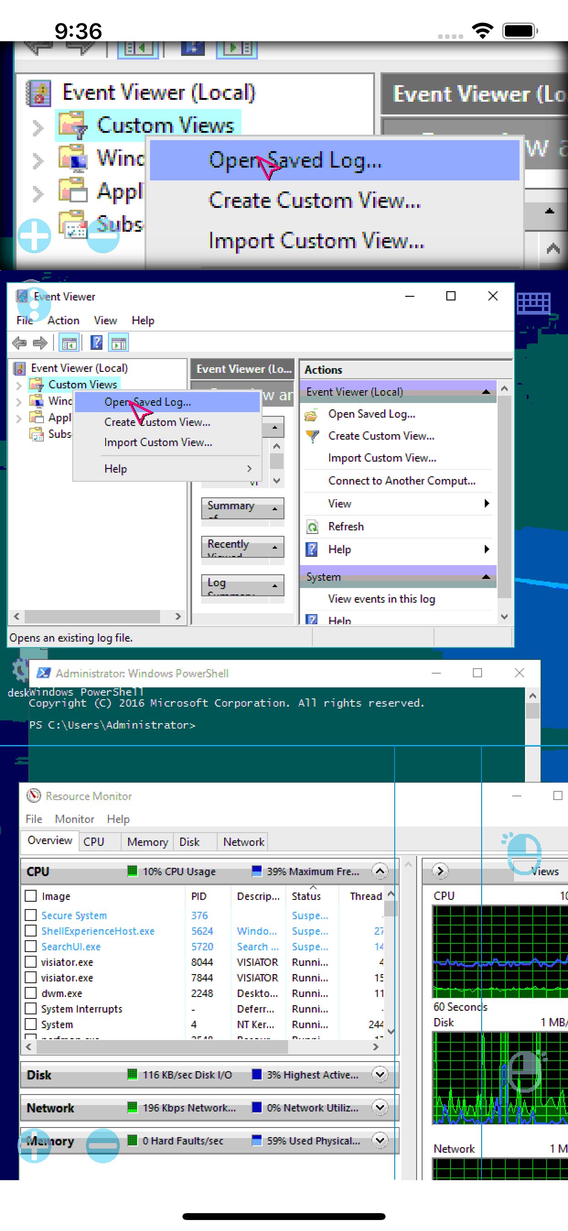
Task: Check the Secure System process checkbox
Action: point(31,915)
